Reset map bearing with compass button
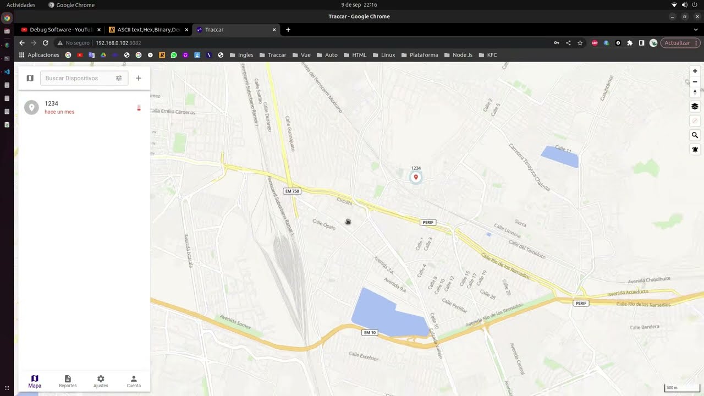Screen dimensions: 704x396 (695, 92)
